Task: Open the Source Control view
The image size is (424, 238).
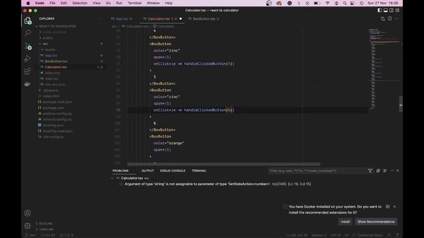Action: [x=28, y=46]
